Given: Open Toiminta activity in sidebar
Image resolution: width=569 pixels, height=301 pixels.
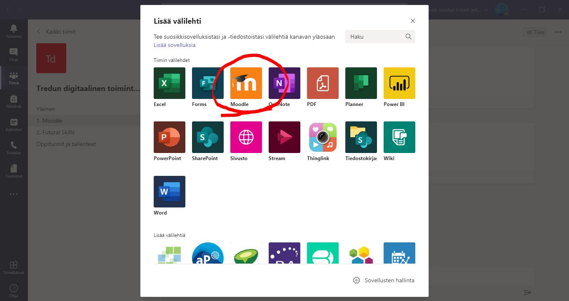Looking at the screenshot, I should 14,31.
